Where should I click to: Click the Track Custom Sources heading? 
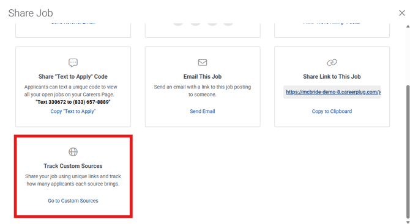point(73,166)
